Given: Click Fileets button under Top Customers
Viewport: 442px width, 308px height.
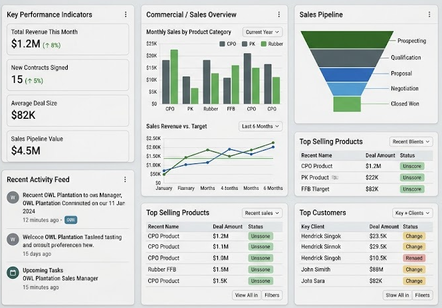Looking at the screenshot, I should click(x=422, y=295).
